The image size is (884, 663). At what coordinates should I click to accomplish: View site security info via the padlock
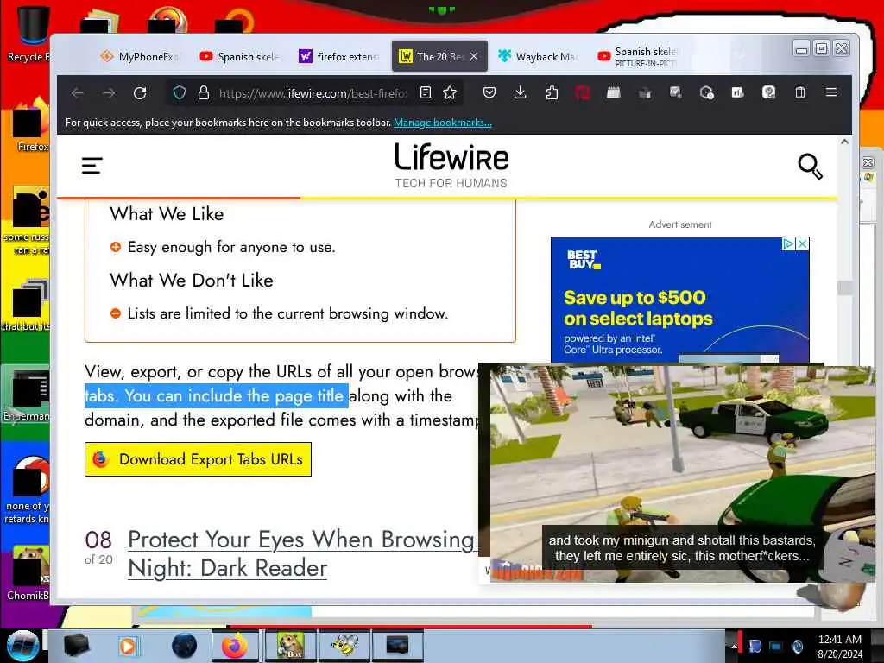click(204, 92)
